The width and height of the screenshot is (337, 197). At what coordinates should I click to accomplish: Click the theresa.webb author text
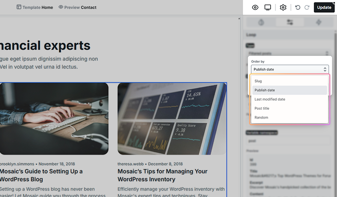[x=130, y=164]
